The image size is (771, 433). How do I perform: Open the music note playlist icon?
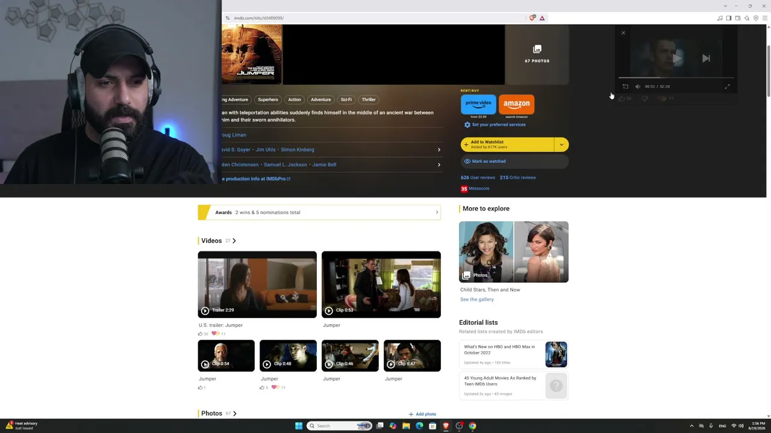[720, 18]
